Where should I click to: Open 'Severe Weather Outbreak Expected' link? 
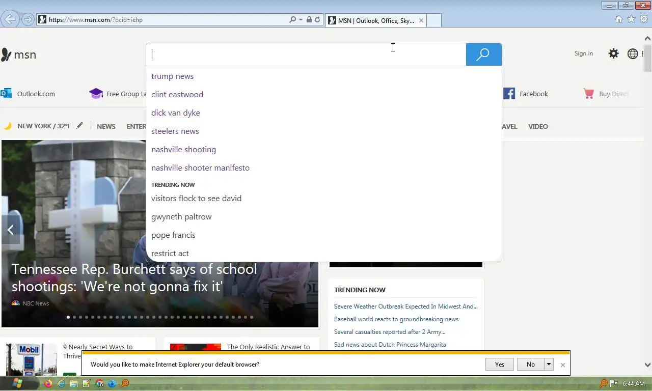(405, 306)
